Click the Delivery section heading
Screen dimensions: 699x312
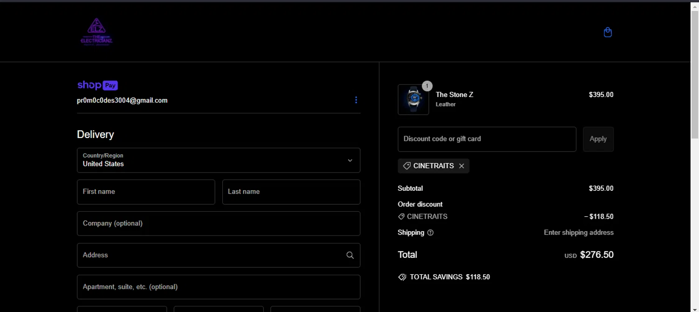(95, 134)
